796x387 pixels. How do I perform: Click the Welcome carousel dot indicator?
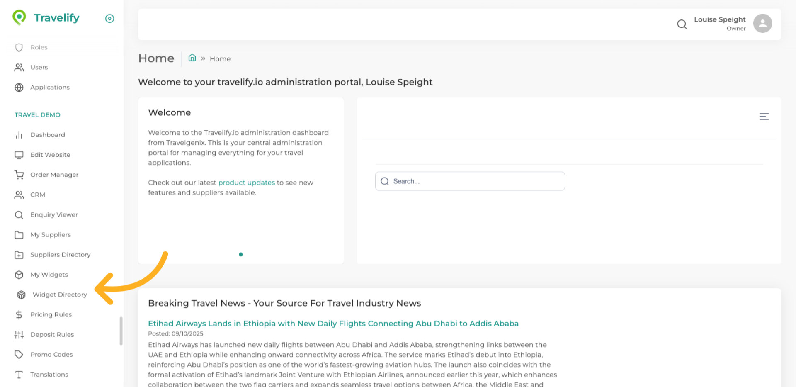click(241, 254)
